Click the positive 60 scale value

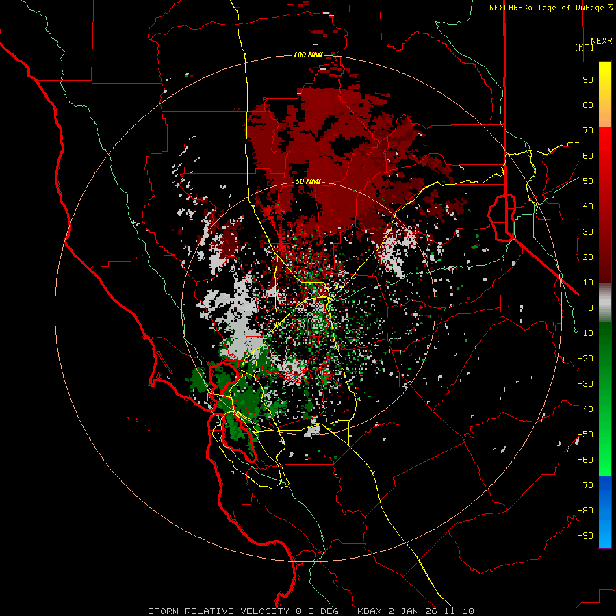tap(588, 156)
